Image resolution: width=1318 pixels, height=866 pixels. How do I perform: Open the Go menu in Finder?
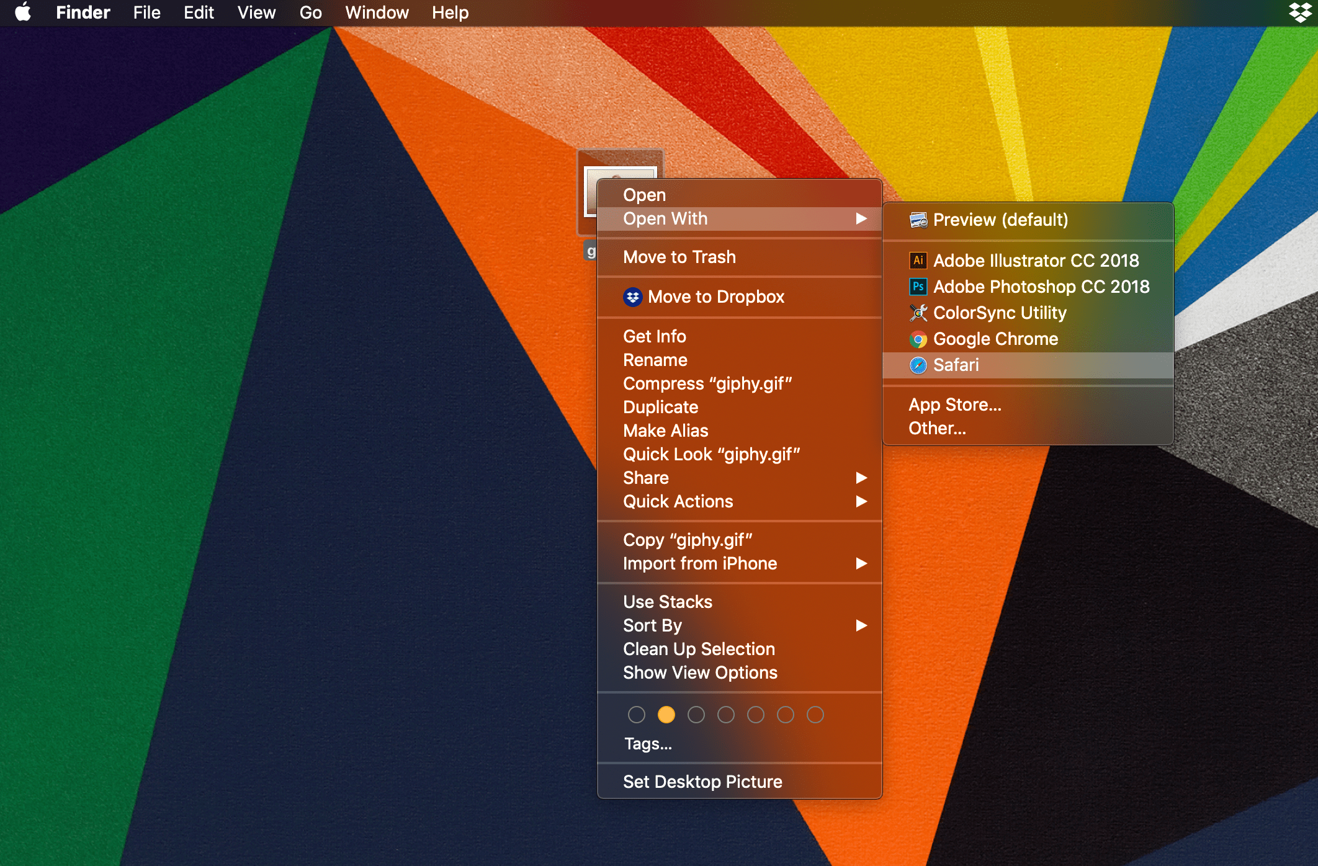[310, 12]
